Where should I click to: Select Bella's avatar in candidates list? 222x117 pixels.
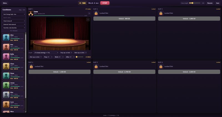[x=6, y=57]
